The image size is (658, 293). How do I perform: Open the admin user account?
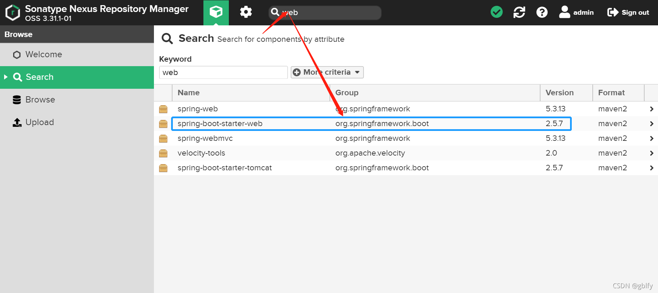tap(576, 12)
